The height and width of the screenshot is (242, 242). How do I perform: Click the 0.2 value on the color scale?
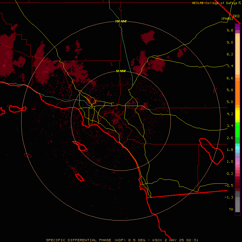coord(230,174)
